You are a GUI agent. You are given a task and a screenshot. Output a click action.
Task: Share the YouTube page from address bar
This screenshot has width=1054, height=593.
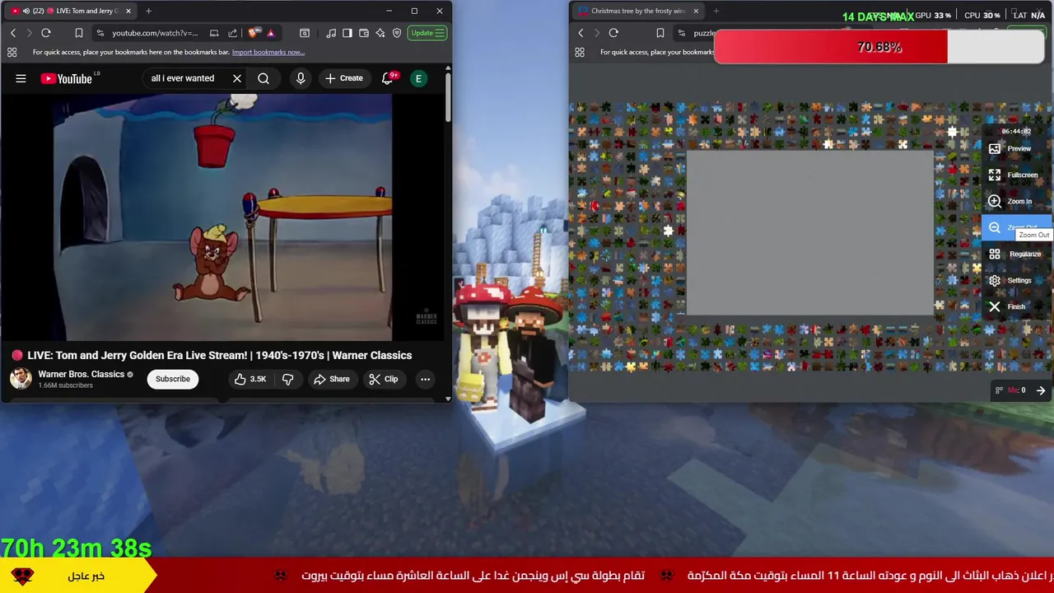click(232, 33)
